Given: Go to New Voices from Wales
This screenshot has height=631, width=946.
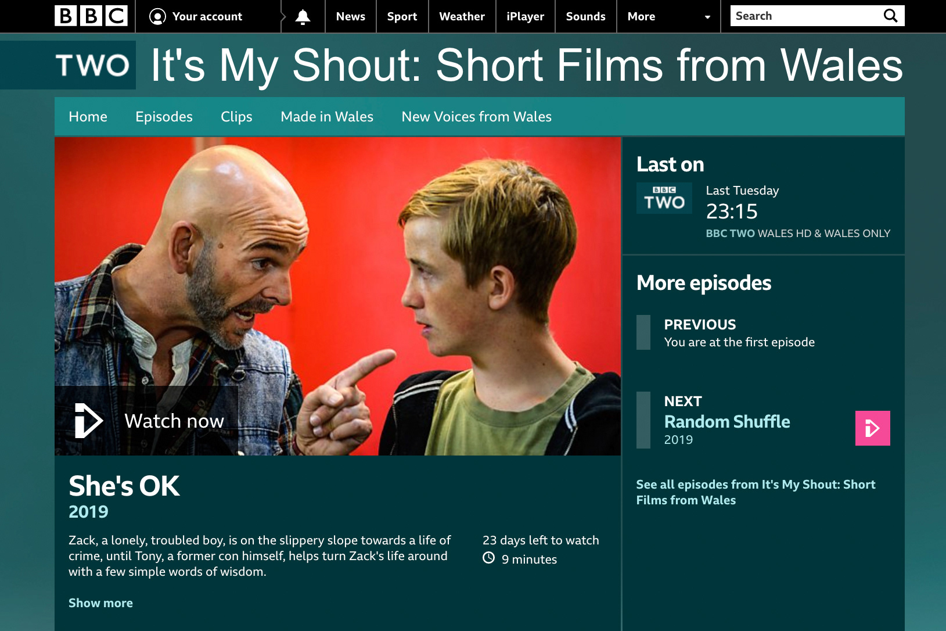Looking at the screenshot, I should coord(477,117).
